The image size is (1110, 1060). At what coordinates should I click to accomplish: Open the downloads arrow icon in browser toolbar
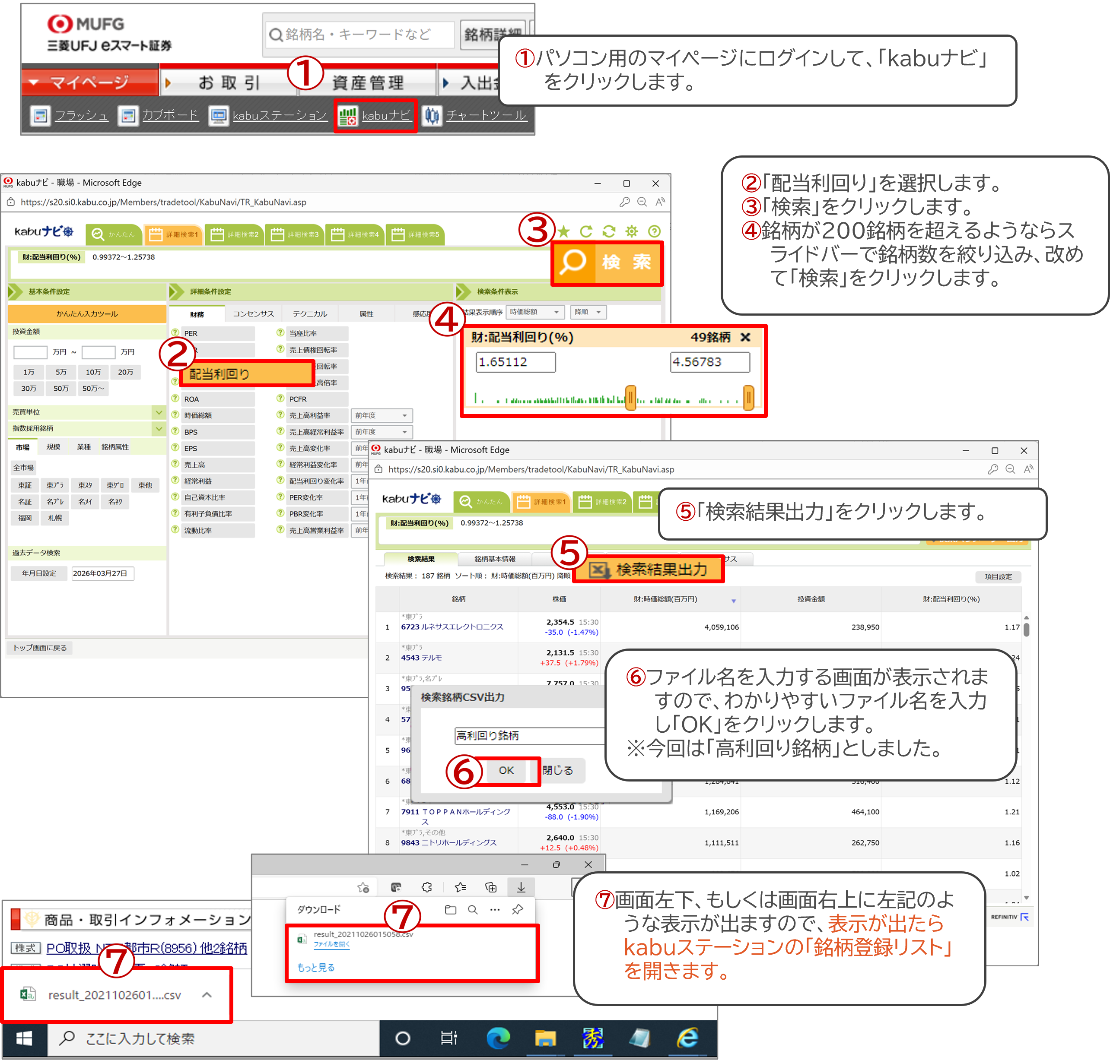(521, 887)
